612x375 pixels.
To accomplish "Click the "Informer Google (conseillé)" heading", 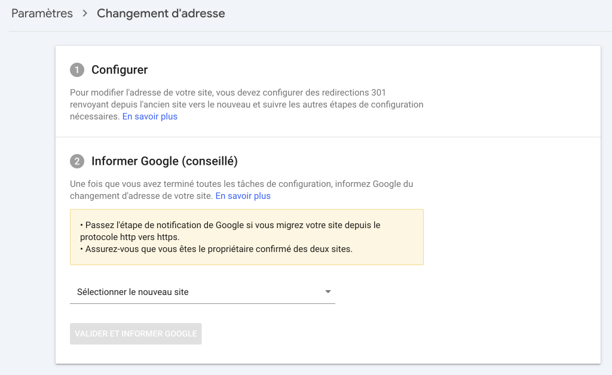I will click(x=164, y=161).
